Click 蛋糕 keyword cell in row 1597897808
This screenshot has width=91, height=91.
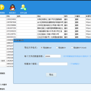80,22
